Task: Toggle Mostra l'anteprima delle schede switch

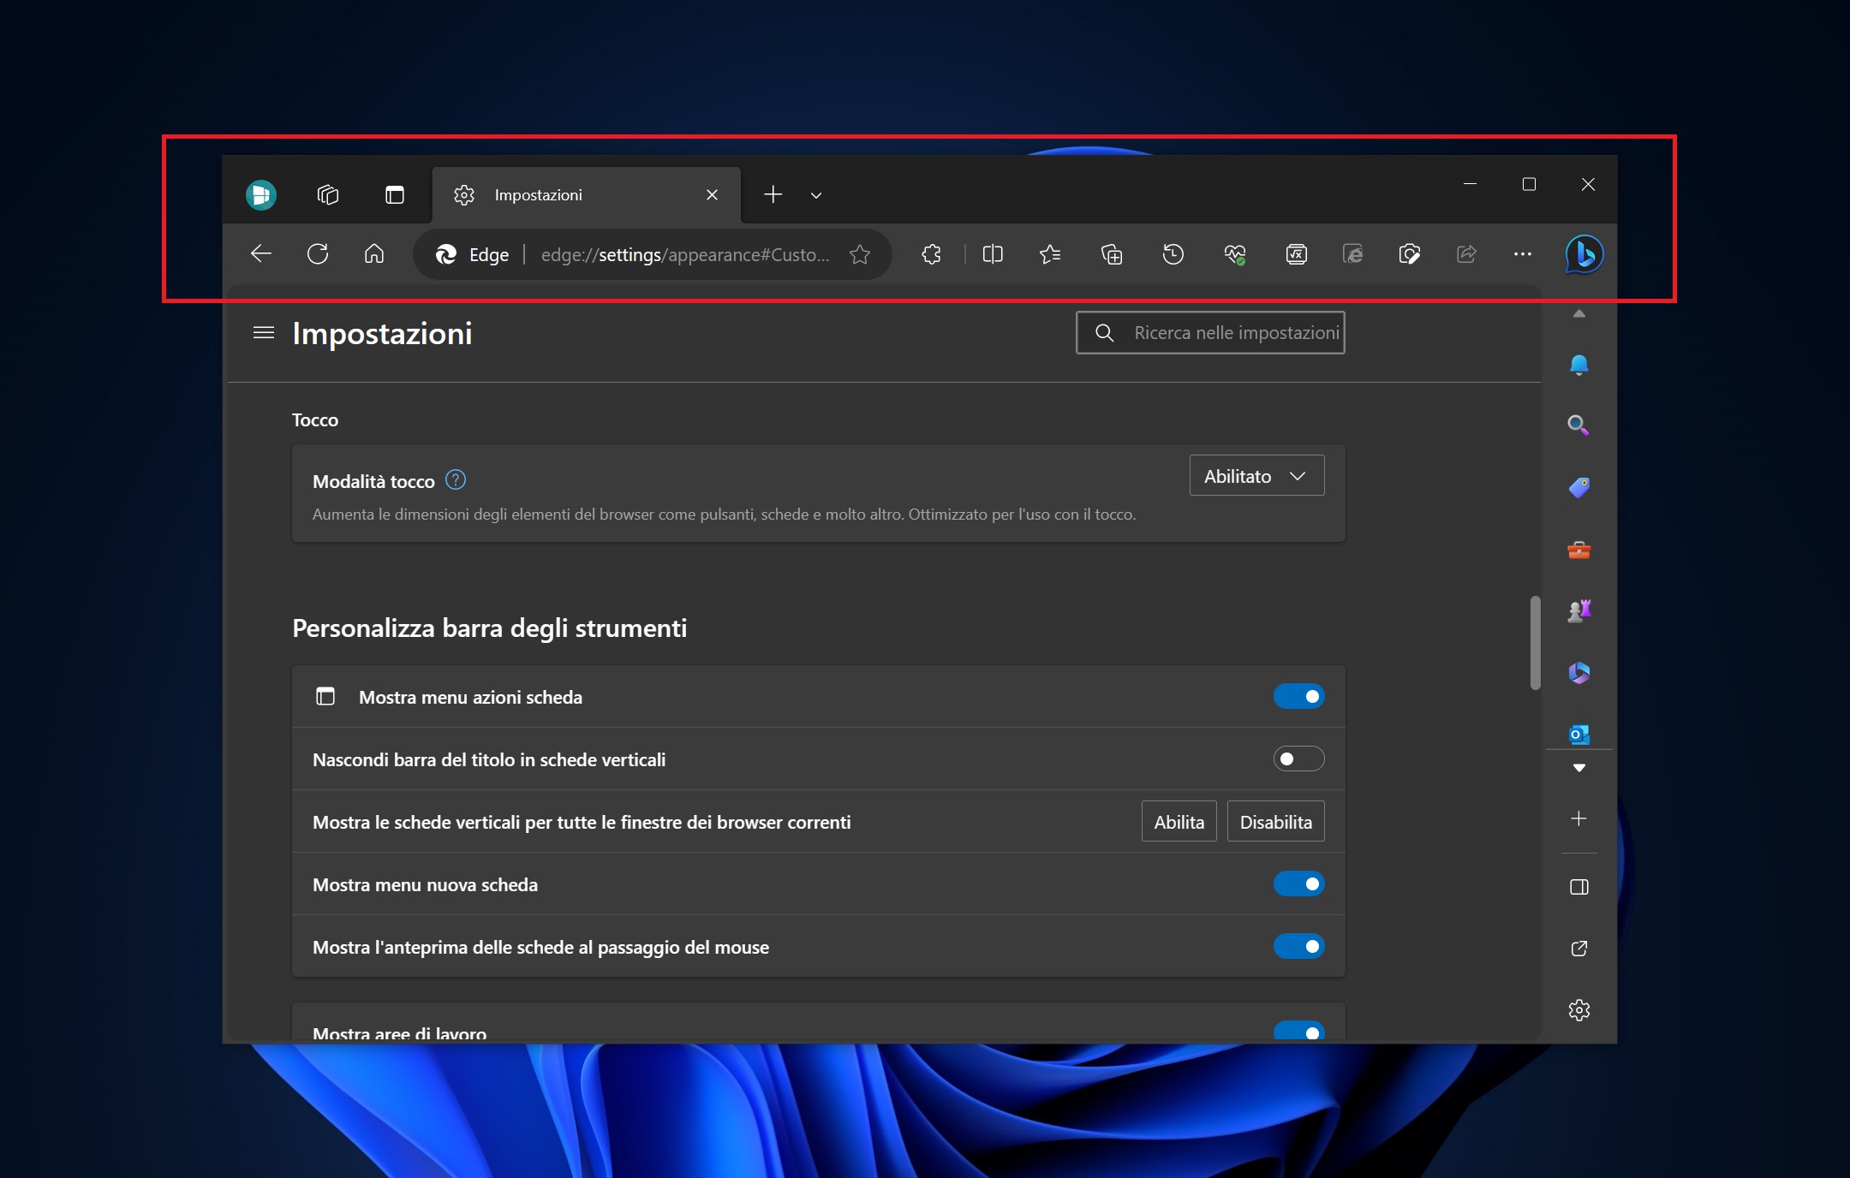Action: [x=1298, y=946]
